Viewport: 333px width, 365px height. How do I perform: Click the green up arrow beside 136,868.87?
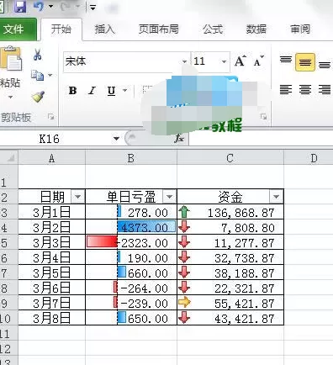[184, 212]
